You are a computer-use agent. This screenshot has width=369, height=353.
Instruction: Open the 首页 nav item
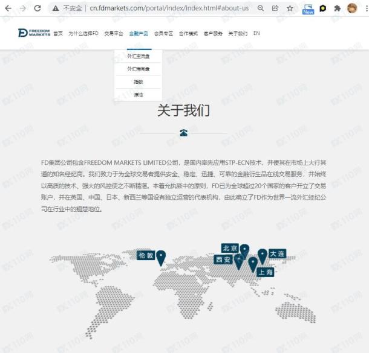tap(58, 34)
